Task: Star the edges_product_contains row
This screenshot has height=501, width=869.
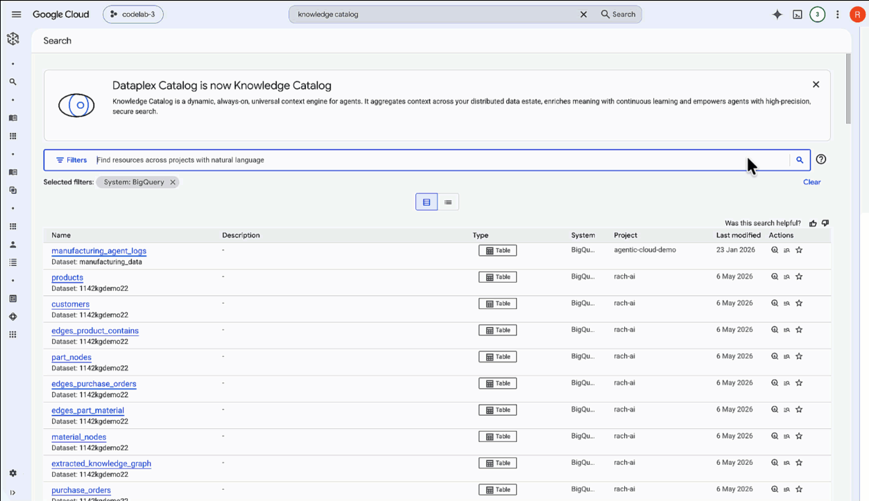Action: (x=799, y=330)
